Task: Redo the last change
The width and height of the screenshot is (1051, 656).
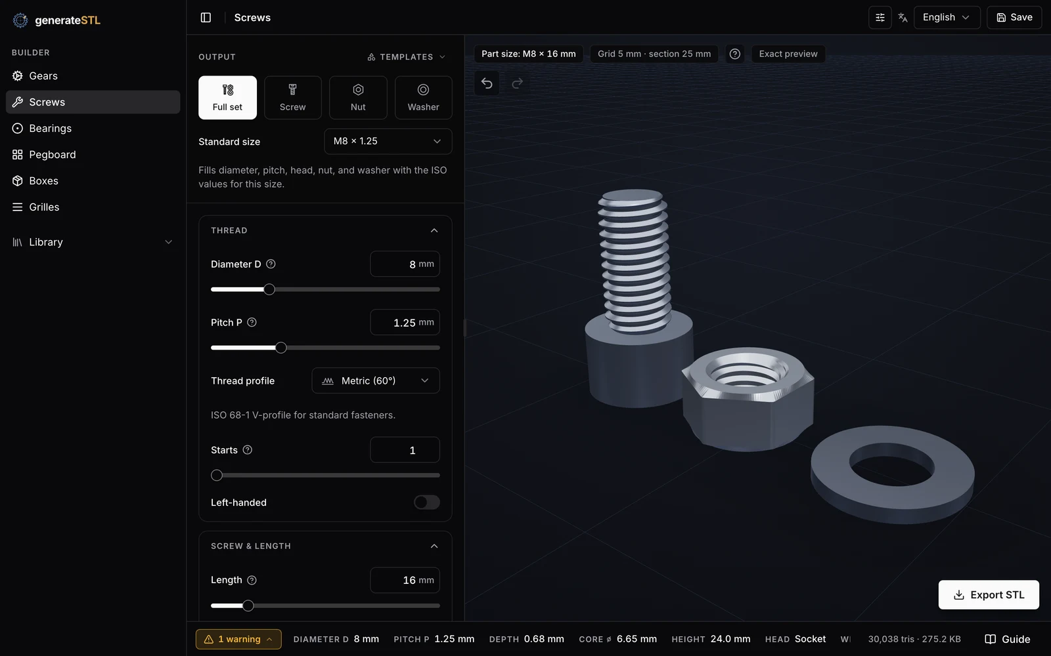Action: (x=518, y=83)
